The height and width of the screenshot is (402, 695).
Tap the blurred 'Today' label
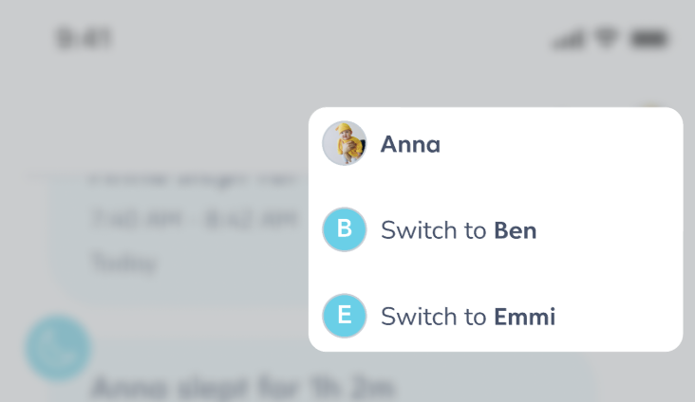point(123,262)
